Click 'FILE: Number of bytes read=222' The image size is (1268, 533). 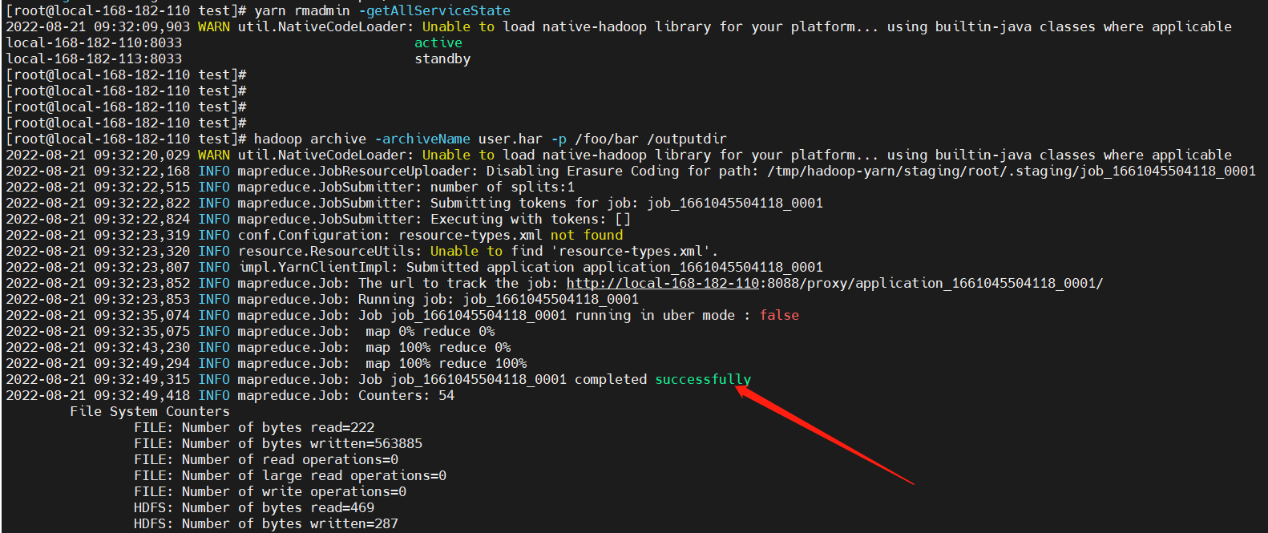pos(254,427)
